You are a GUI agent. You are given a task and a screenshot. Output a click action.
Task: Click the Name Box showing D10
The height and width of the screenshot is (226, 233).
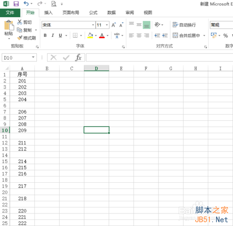pos(19,57)
